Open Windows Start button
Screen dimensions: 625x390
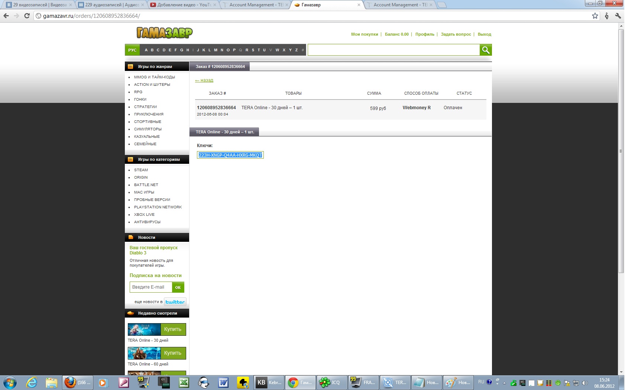click(10, 382)
